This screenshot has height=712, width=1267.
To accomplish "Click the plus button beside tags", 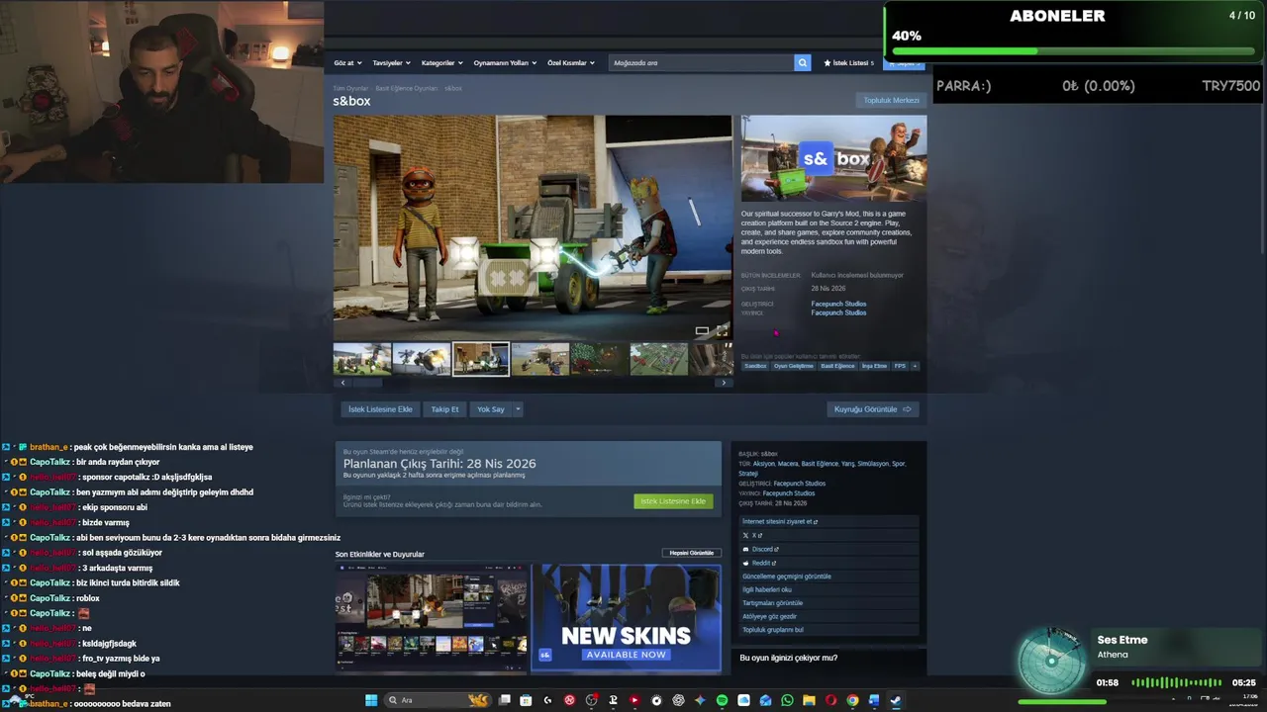I will [x=915, y=366].
